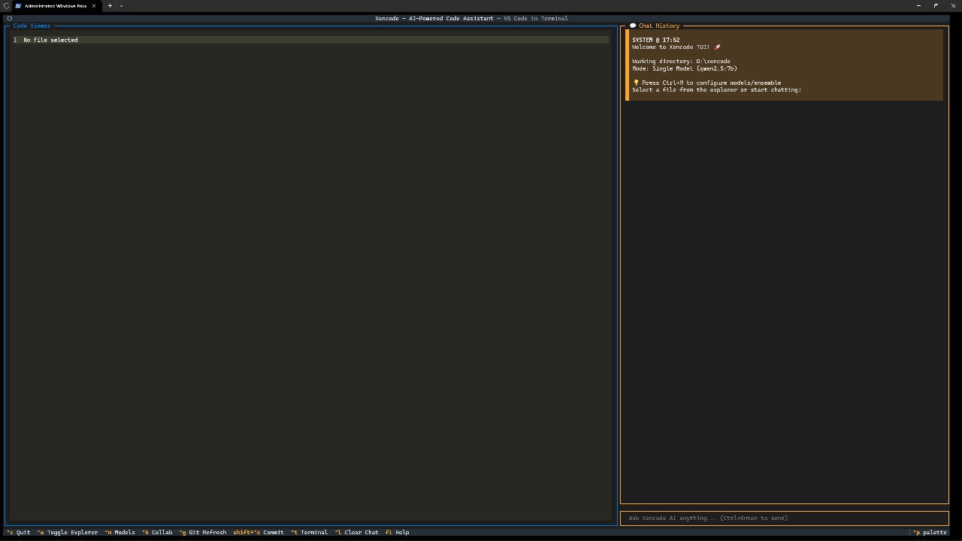Click the shield icon in the title bar
Image resolution: width=962 pixels, height=541 pixels.
tap(6, 6)
